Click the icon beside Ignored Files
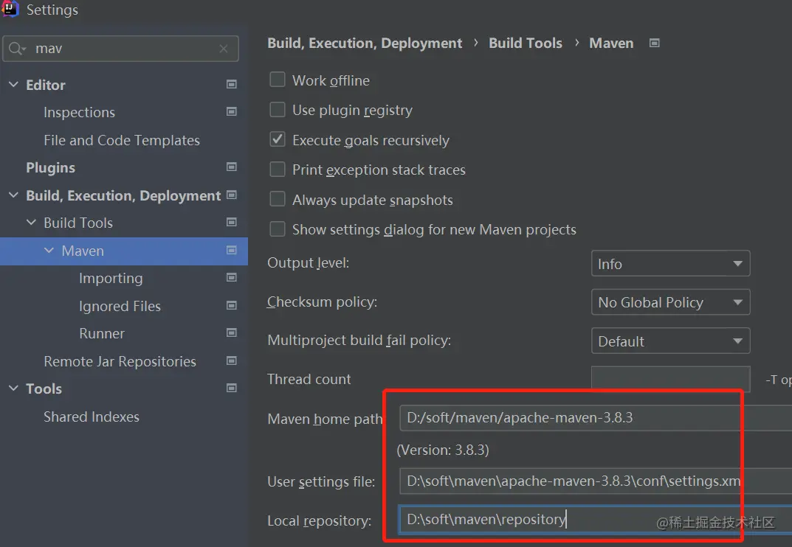 232,305
